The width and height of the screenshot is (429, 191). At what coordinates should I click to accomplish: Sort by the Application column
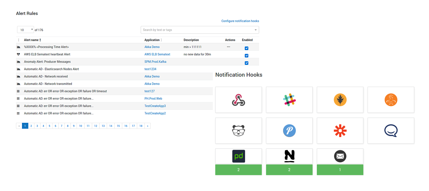pos(153,40)
